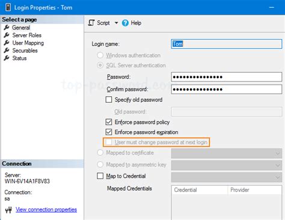Click the wrench icon beside User Mapping
The image size is (285, 220).
(7, 43)
